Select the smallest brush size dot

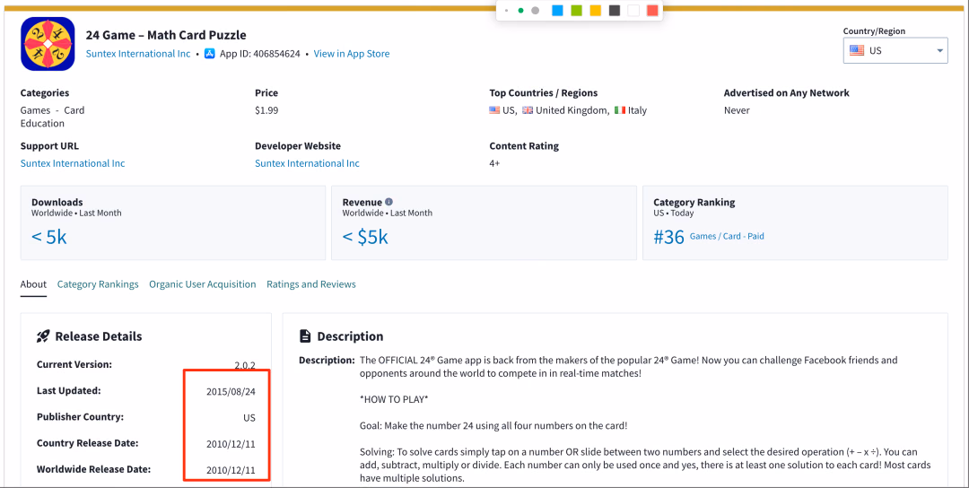(x=506, y=11)
